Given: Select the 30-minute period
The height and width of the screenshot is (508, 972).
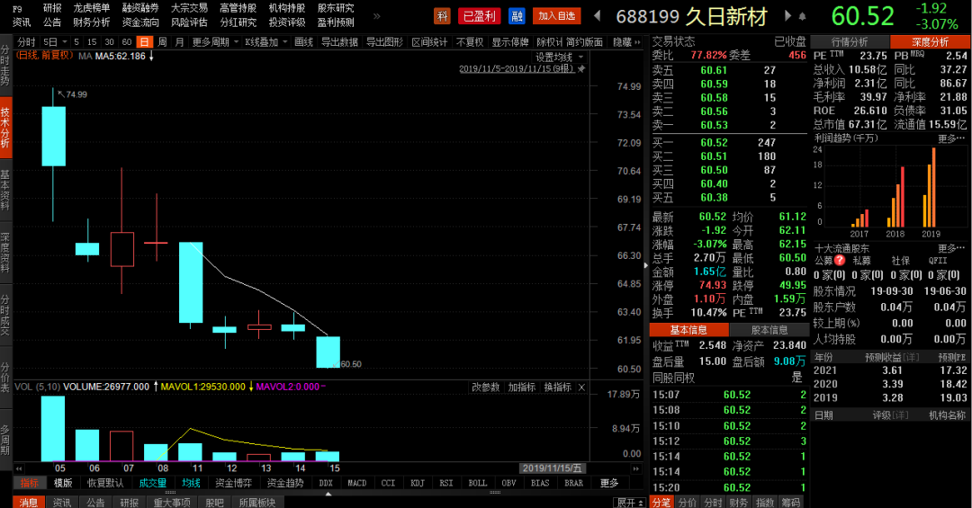Looking at the screenshot, I should click(109, 42).
